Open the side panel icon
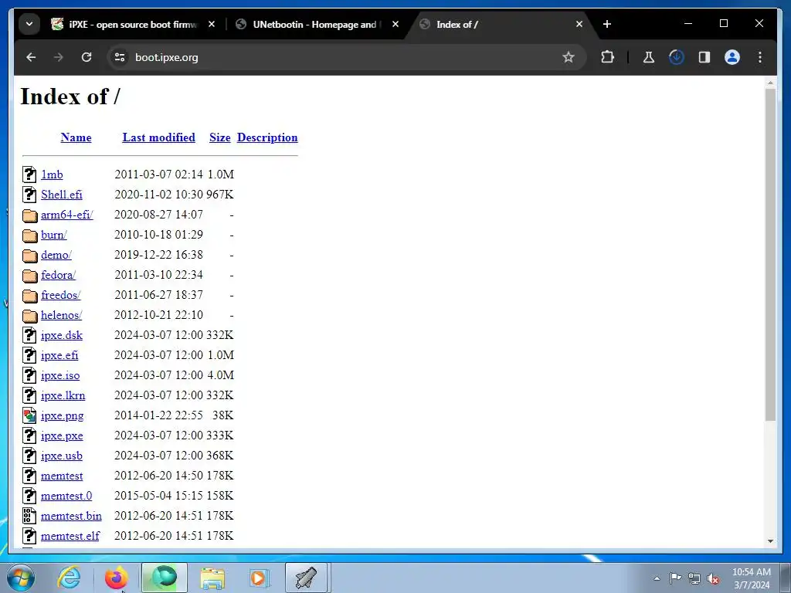 coord(704,57)
